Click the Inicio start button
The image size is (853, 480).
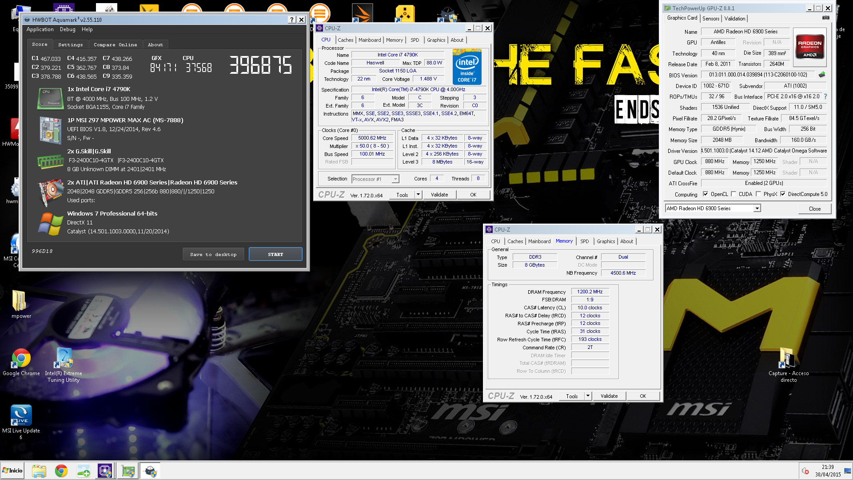12,471
